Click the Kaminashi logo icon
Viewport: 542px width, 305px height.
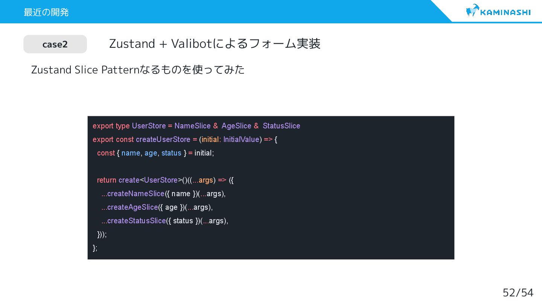click(x=472, y=11)
